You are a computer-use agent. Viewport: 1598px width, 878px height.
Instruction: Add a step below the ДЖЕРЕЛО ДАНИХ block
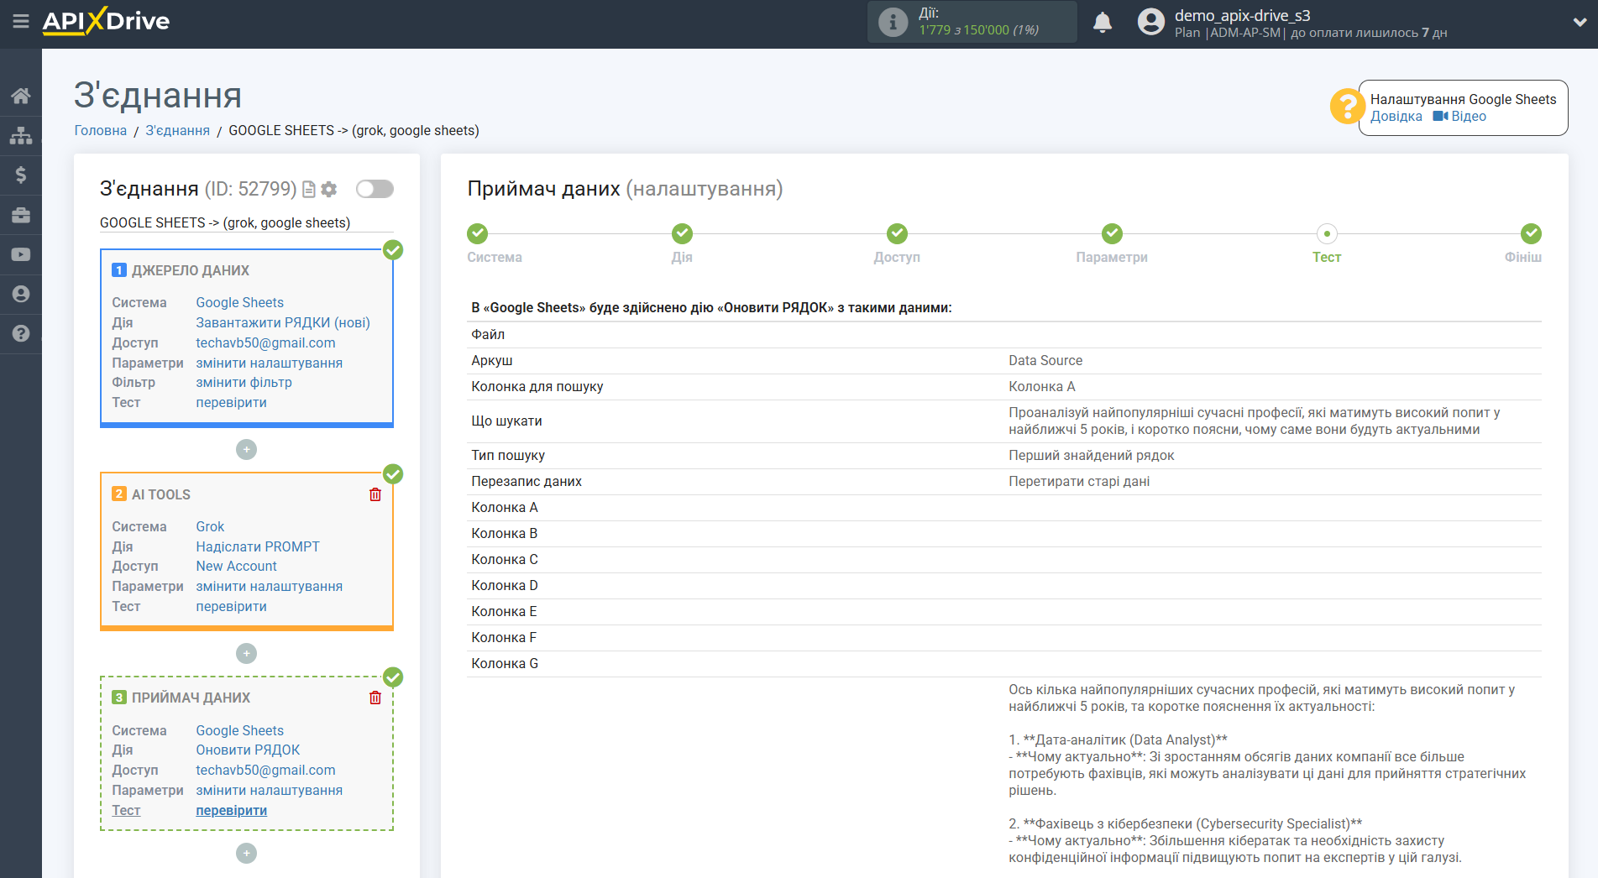click(x=246, y=450)
